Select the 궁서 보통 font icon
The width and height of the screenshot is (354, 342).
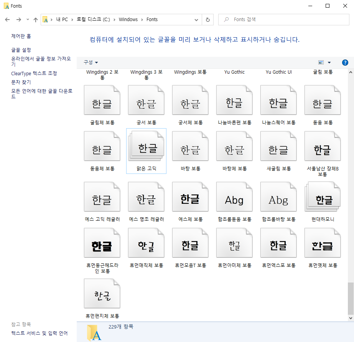146,100
